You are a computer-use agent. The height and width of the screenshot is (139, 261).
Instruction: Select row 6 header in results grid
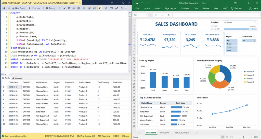[x=3, y=108]
